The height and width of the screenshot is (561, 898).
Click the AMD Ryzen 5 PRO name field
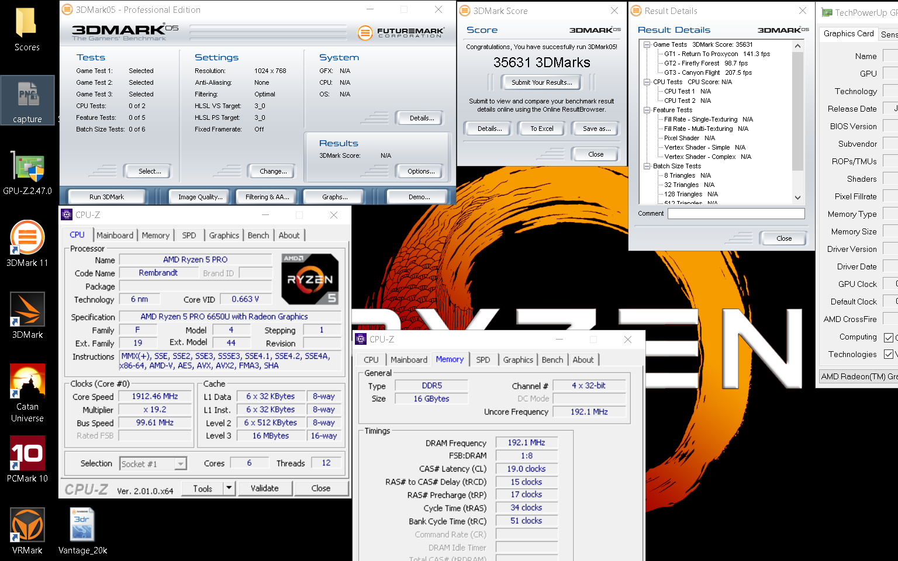coord(195,259)
